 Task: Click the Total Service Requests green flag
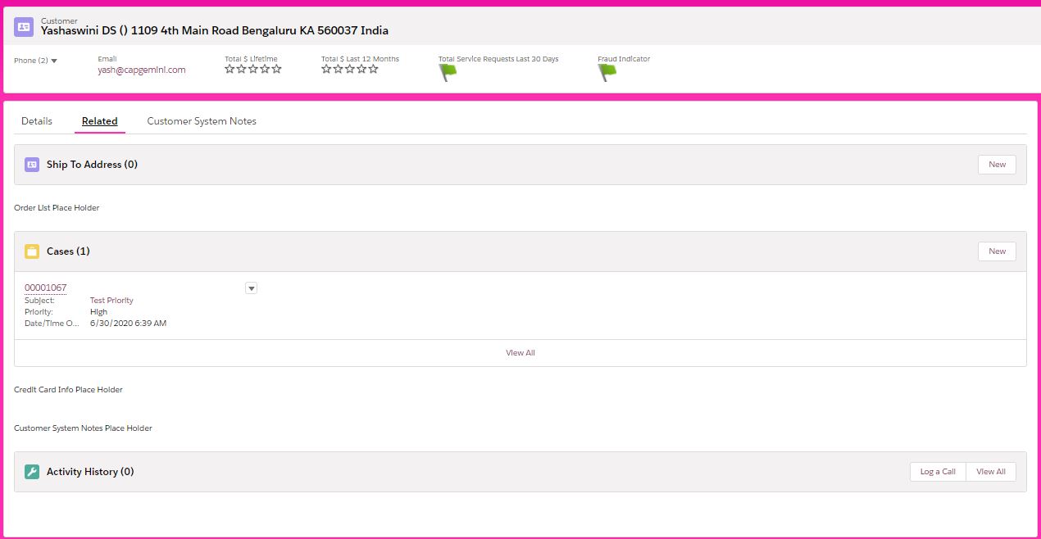tap(448, 71)
